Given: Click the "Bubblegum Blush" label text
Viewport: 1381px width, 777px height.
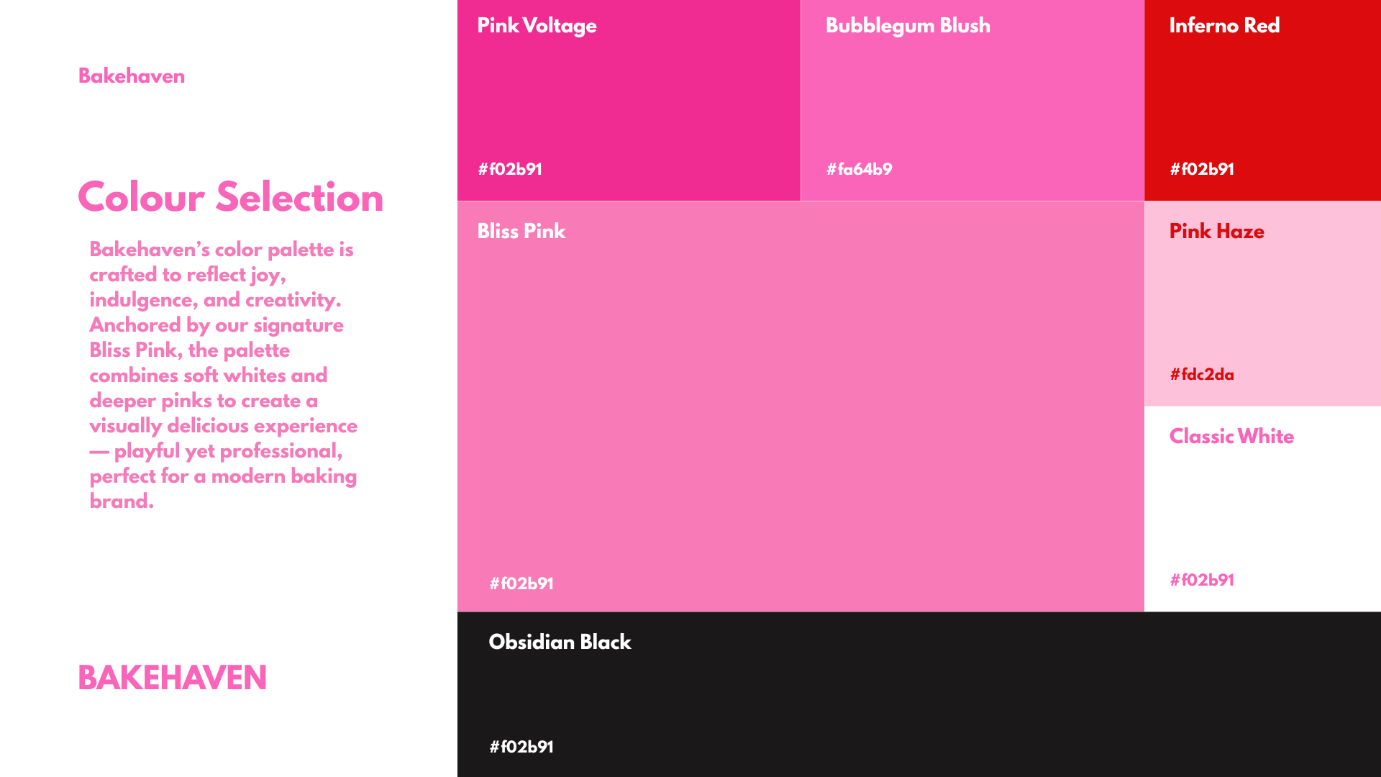Looking at the screenshot, I should coord(908,26).
